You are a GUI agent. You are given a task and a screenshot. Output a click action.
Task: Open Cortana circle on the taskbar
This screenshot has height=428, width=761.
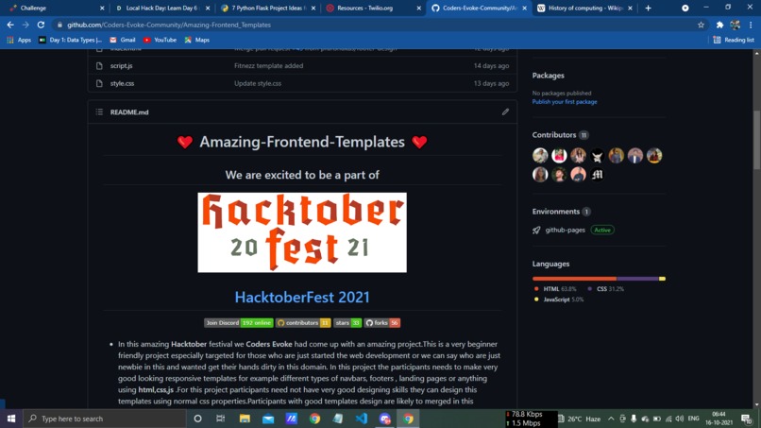197,419
